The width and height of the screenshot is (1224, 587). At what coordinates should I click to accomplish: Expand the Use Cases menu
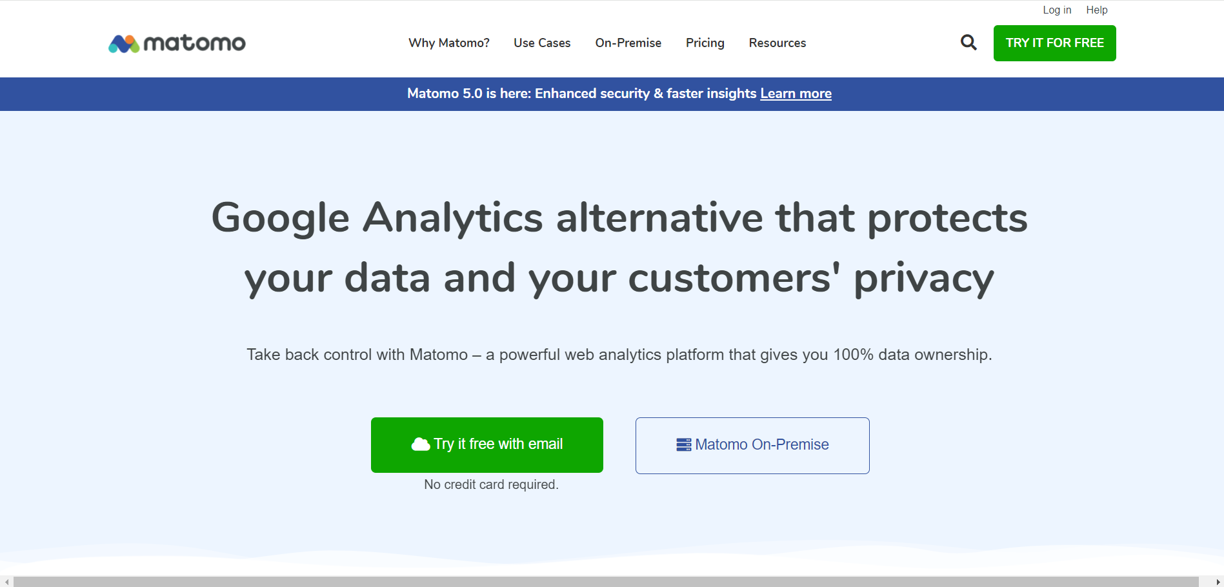point(542,43)
